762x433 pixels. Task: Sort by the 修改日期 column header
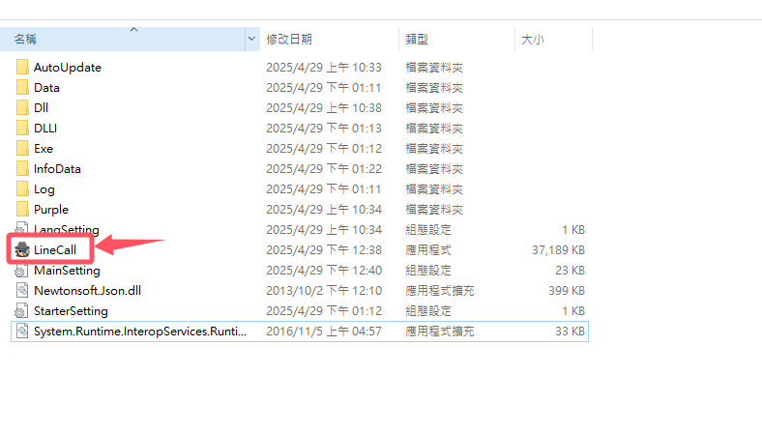(x=330, y=39)
